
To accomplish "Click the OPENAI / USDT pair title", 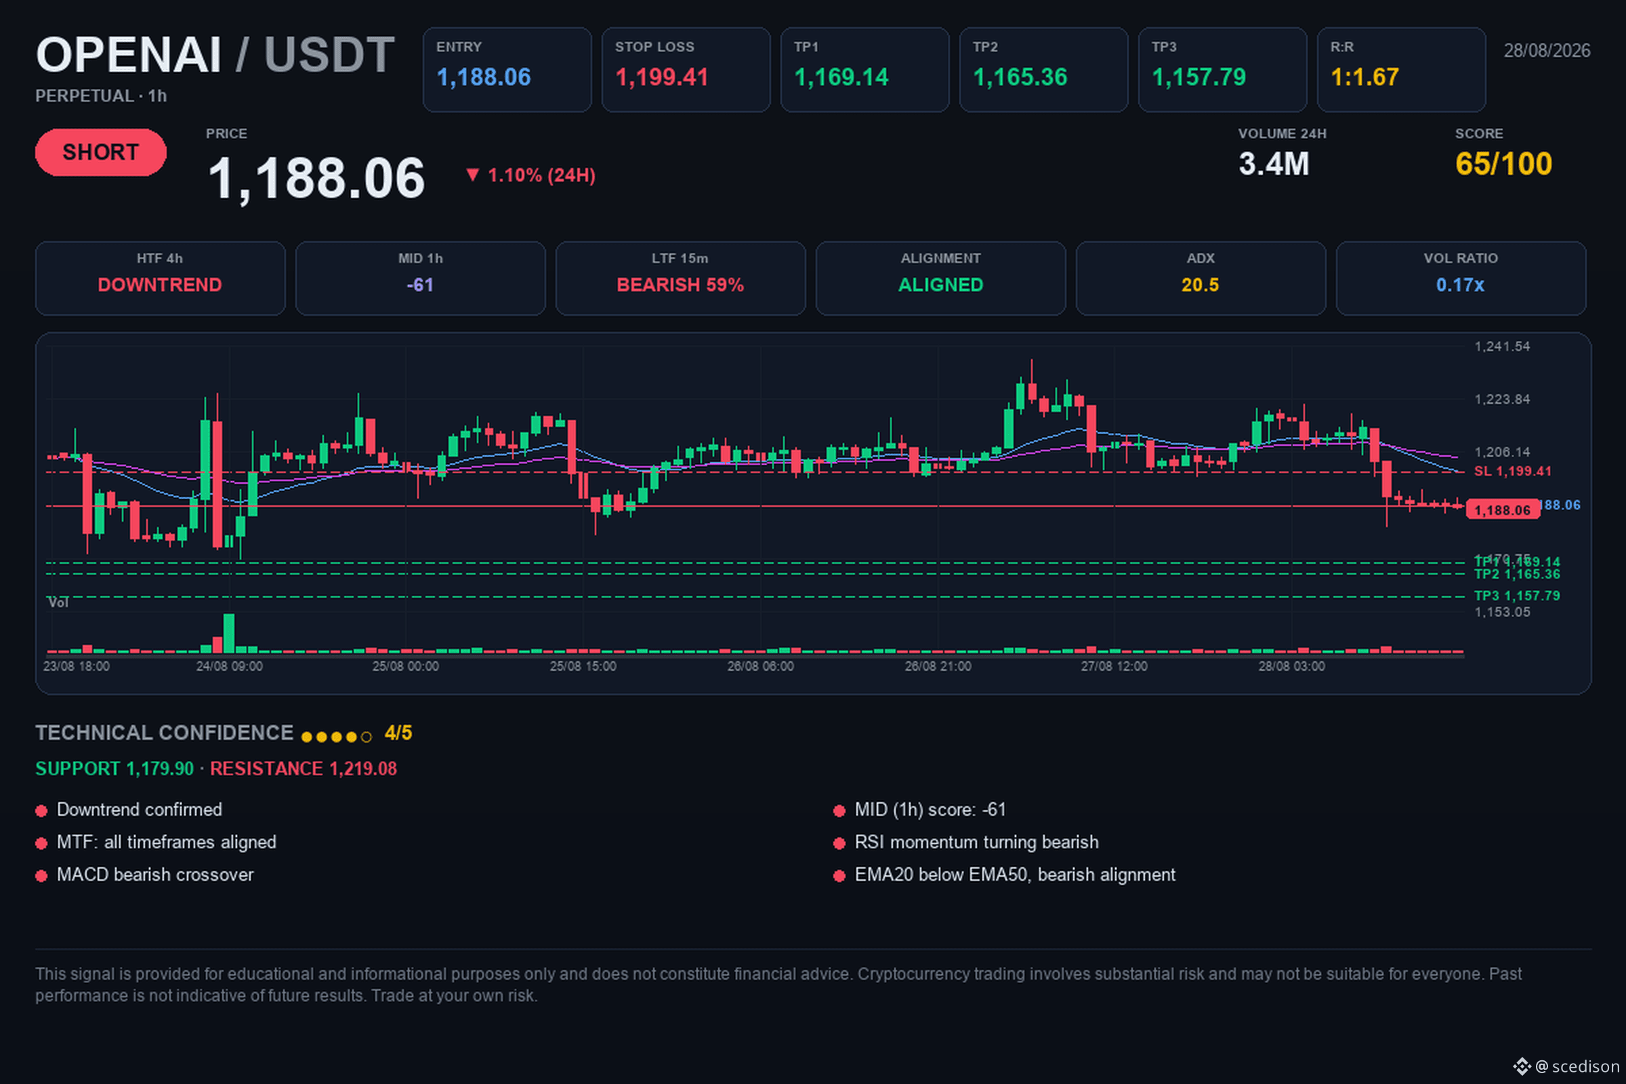I will pos(215,55).
